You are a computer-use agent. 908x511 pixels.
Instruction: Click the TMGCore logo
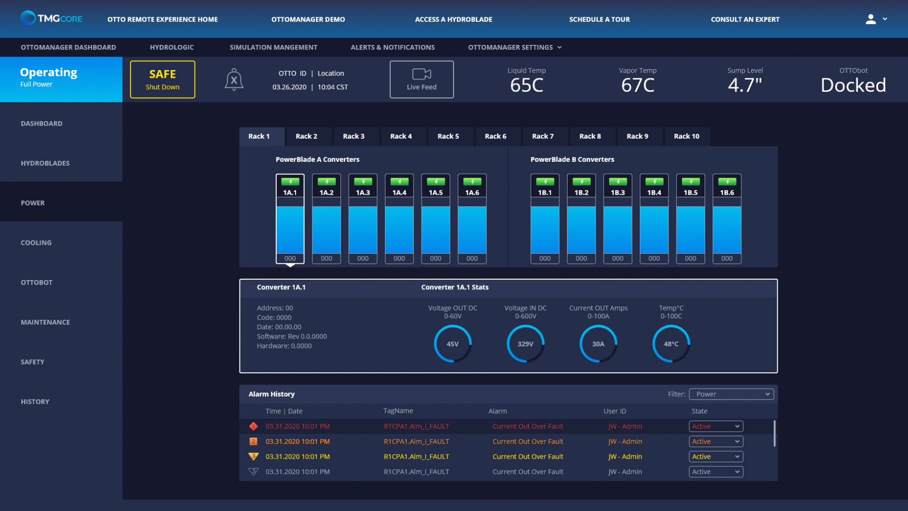(x=51, y=19)
